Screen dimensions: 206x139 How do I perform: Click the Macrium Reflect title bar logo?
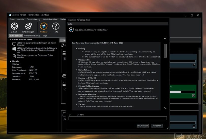[x=10, y=15]
